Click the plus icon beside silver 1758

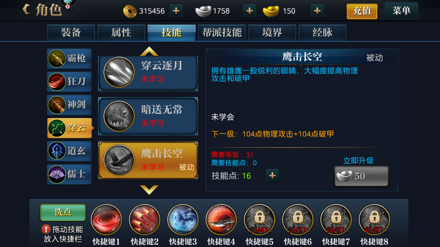point(249,11)
